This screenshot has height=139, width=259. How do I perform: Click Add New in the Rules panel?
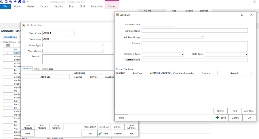point(249,111)
